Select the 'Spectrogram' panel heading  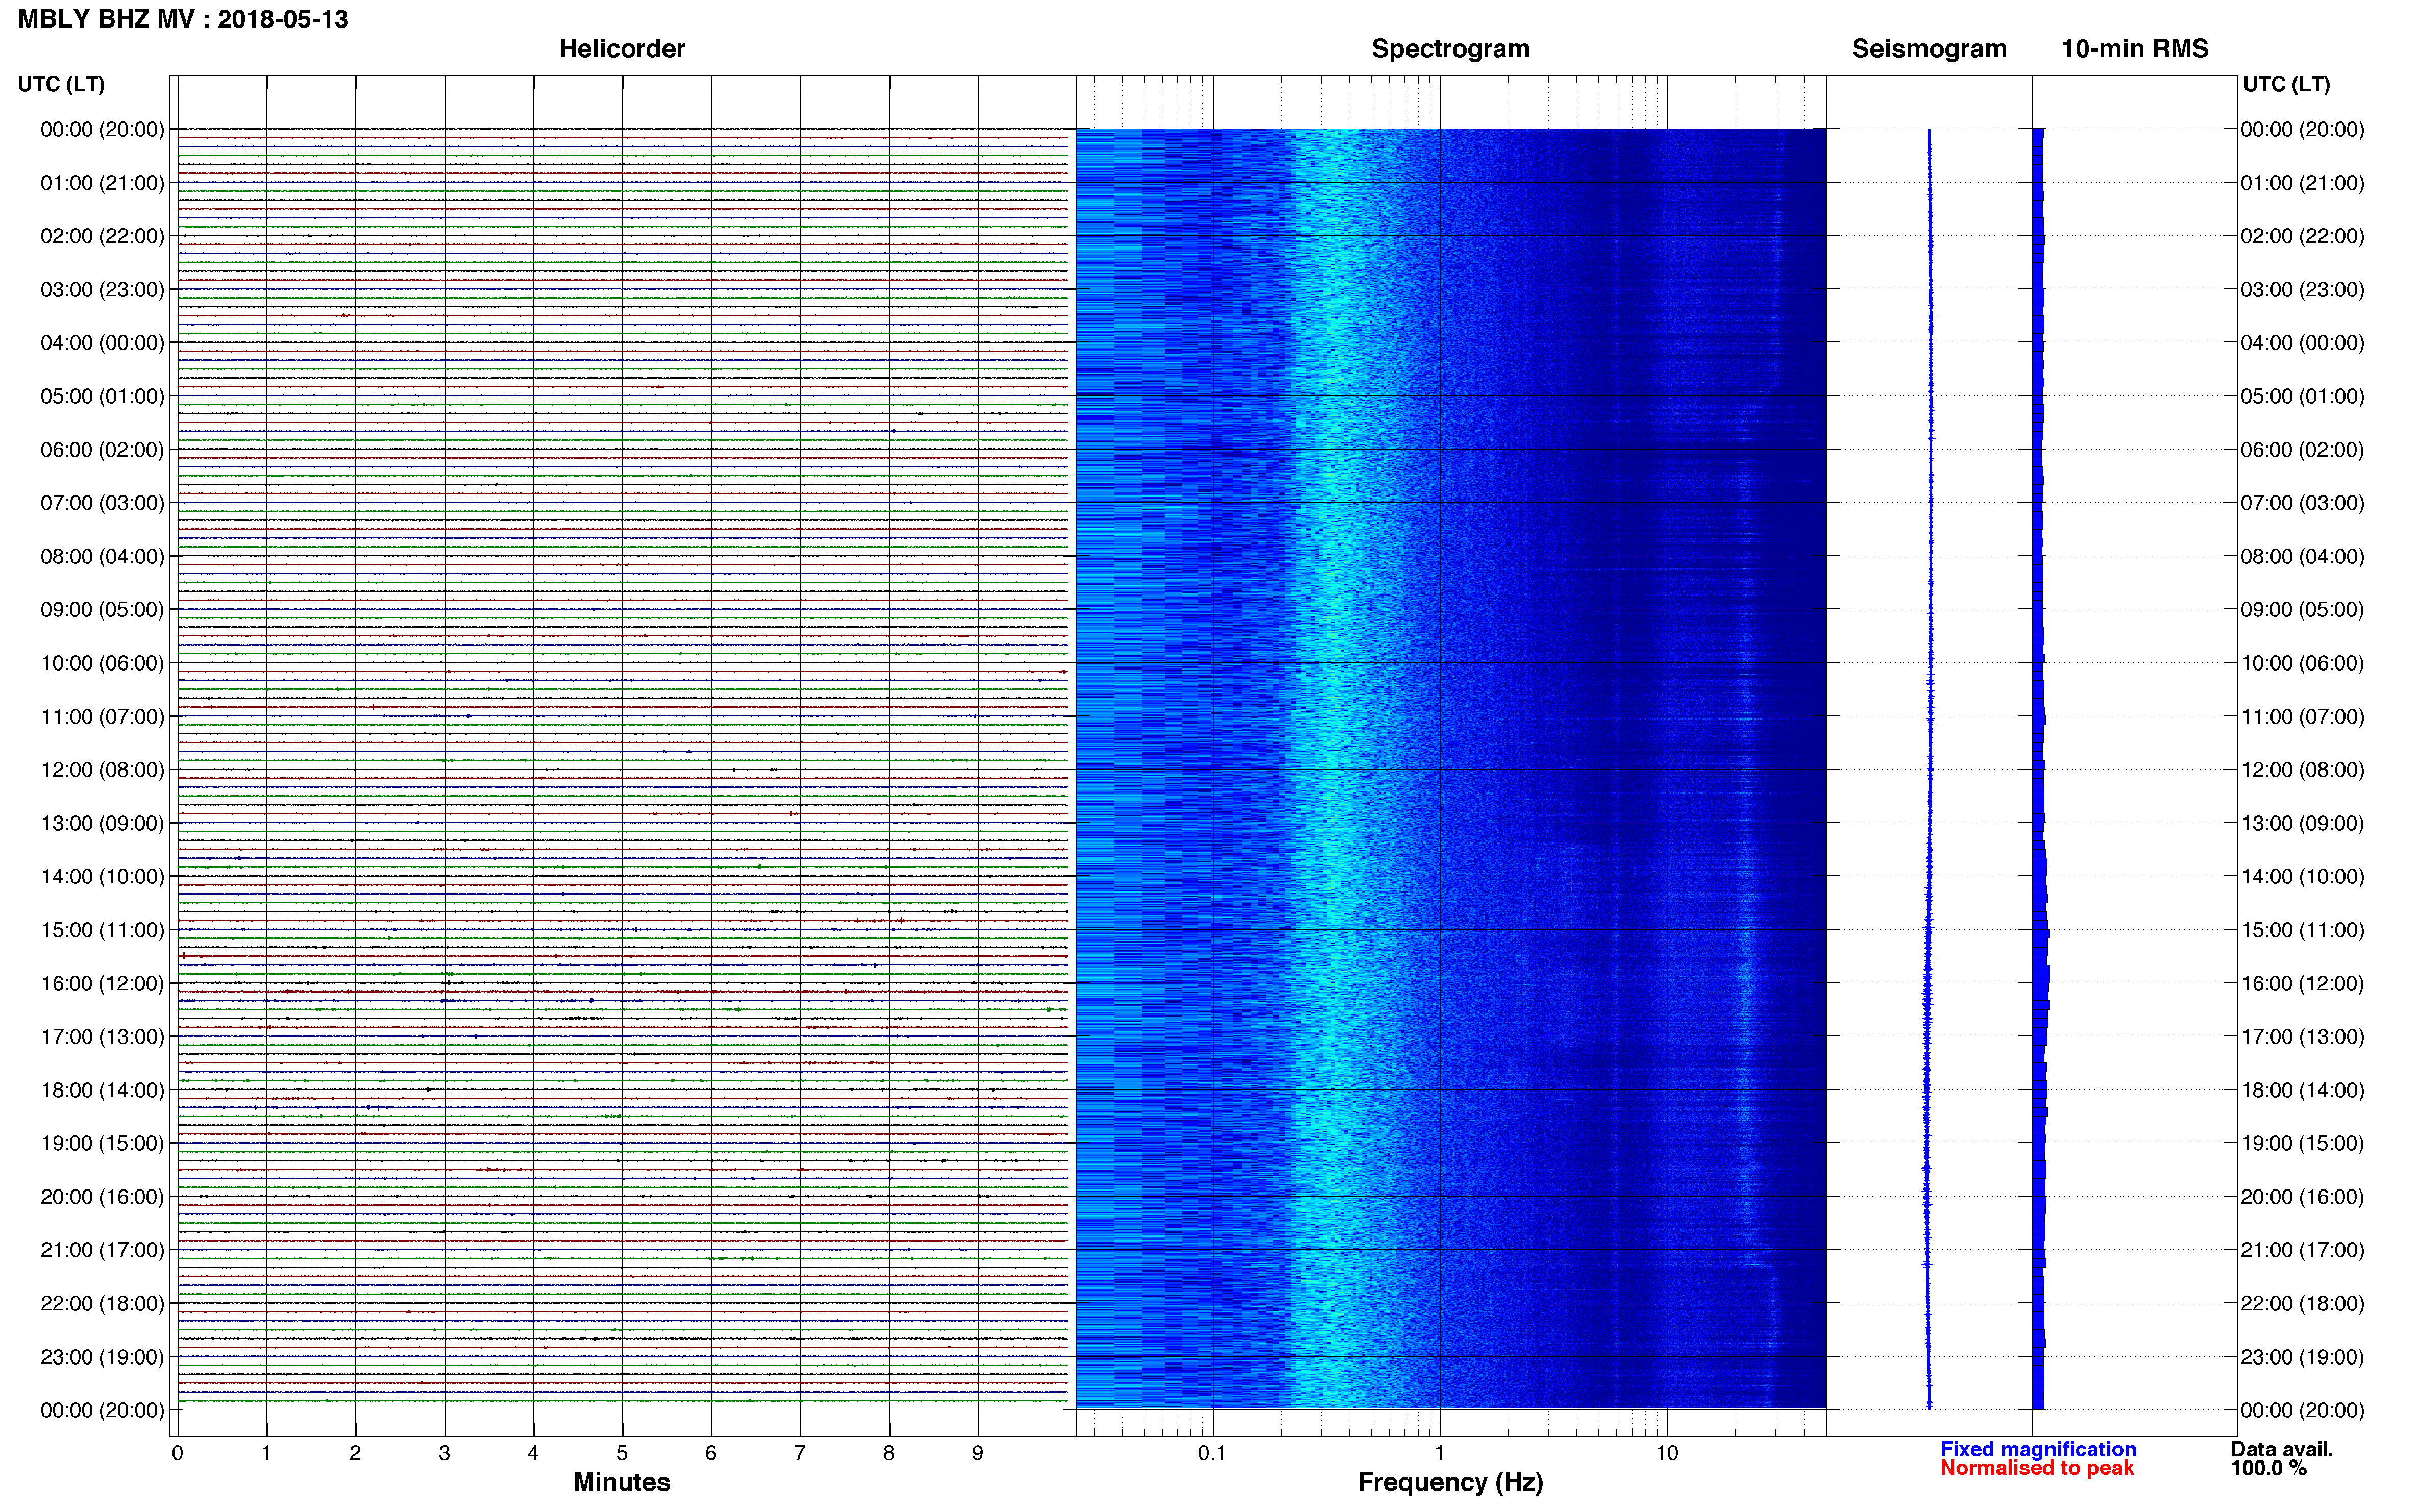point(1450,49)
